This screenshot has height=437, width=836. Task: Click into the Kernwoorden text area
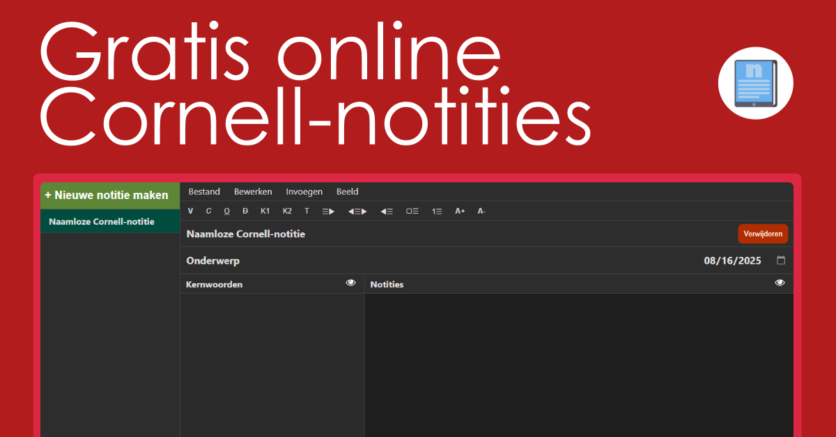point(272,365)
